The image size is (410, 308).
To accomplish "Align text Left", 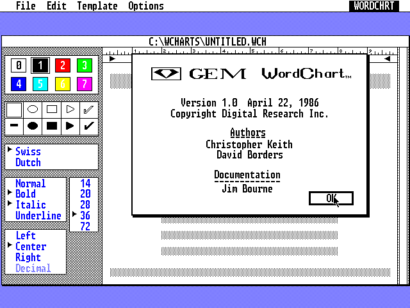I will coord(26,235).
